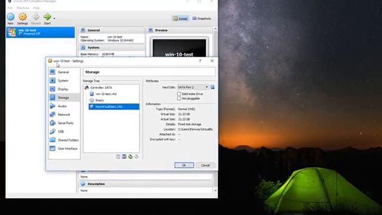Click the New machine toolbar icon
This screenshot has height=215, width=382.
(x=11, y=17)
